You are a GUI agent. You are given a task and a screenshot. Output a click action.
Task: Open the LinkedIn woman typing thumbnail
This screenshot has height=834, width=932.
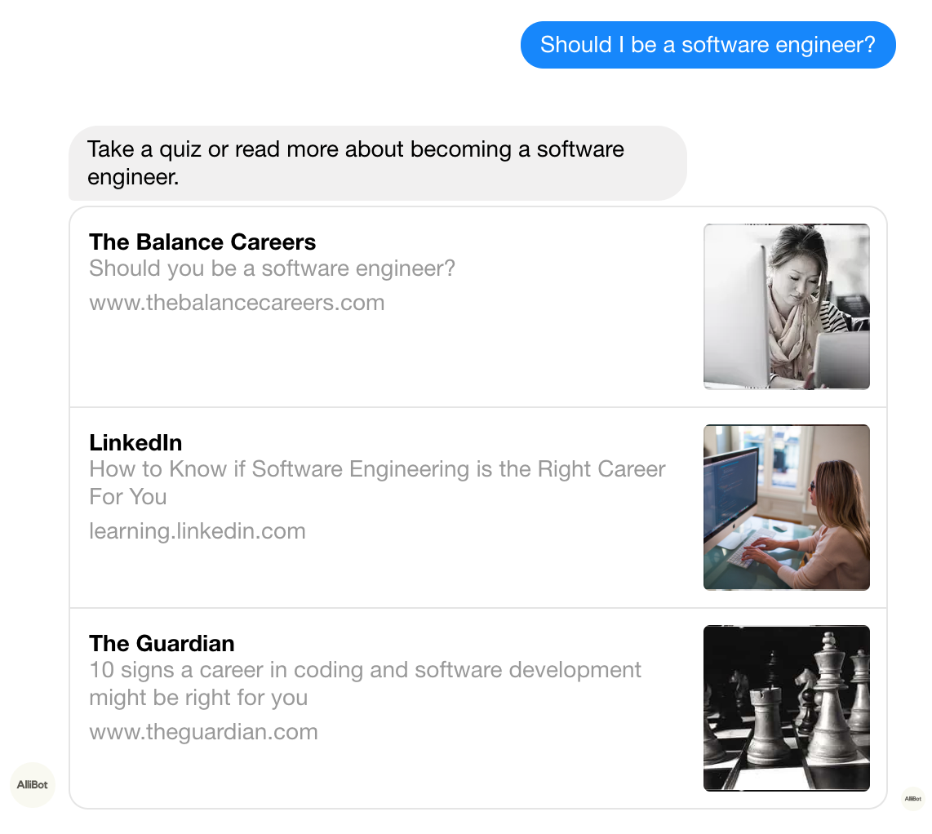click(787, 507)
